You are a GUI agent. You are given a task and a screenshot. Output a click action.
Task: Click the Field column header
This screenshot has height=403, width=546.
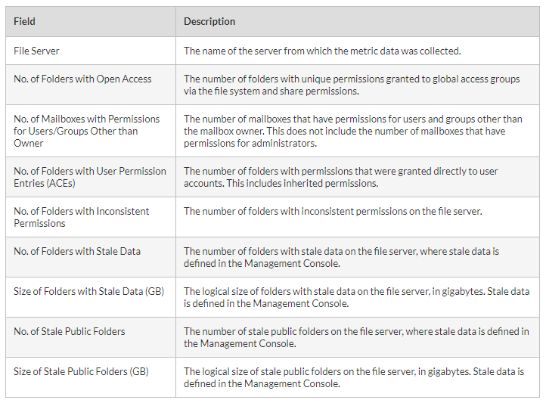25,22
